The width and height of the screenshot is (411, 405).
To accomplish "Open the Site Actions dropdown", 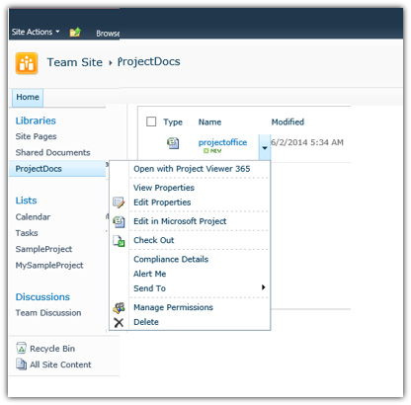I will pos(36,32).
